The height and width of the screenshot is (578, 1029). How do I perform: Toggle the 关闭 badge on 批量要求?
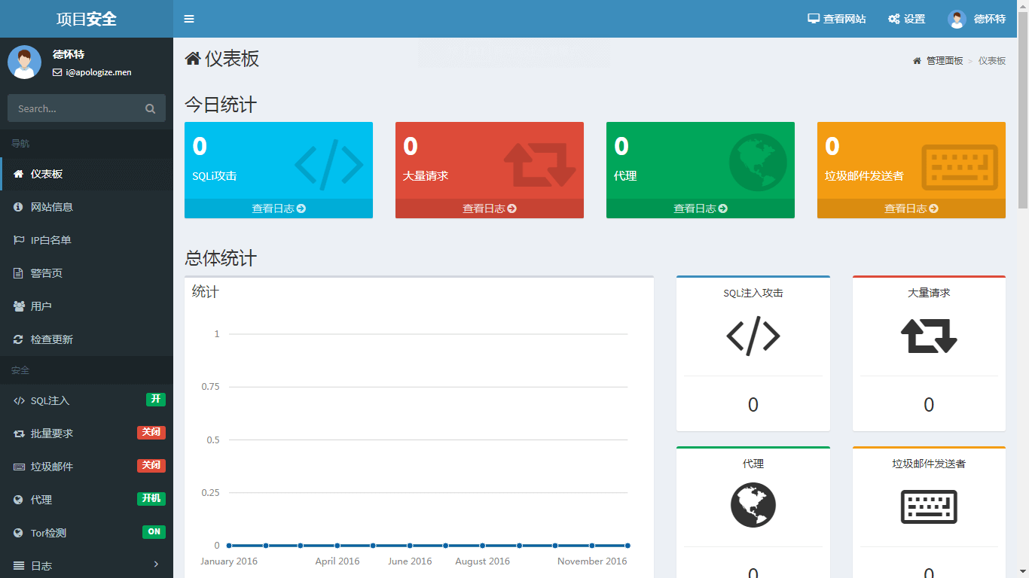pyautogui.click(x=151, y=433)
